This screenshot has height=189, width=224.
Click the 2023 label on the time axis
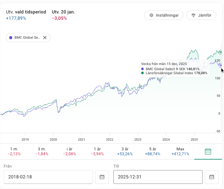click(138, 139)
